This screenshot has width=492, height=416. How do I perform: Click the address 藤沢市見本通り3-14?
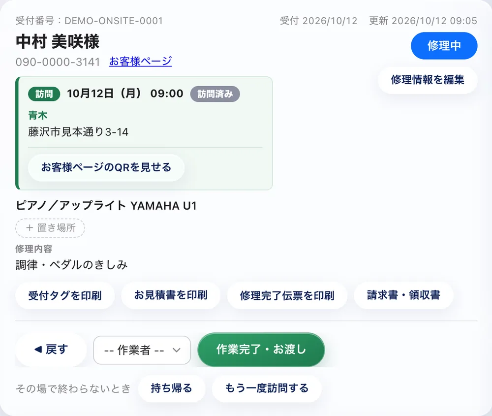(78, 132)
